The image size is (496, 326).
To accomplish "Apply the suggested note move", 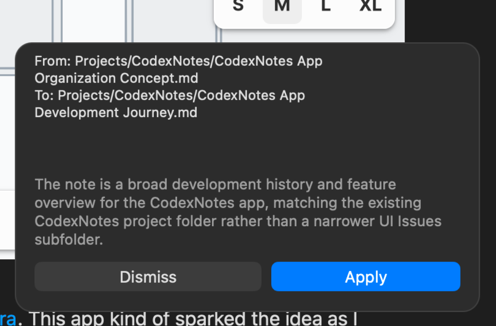I will (366, 277).
